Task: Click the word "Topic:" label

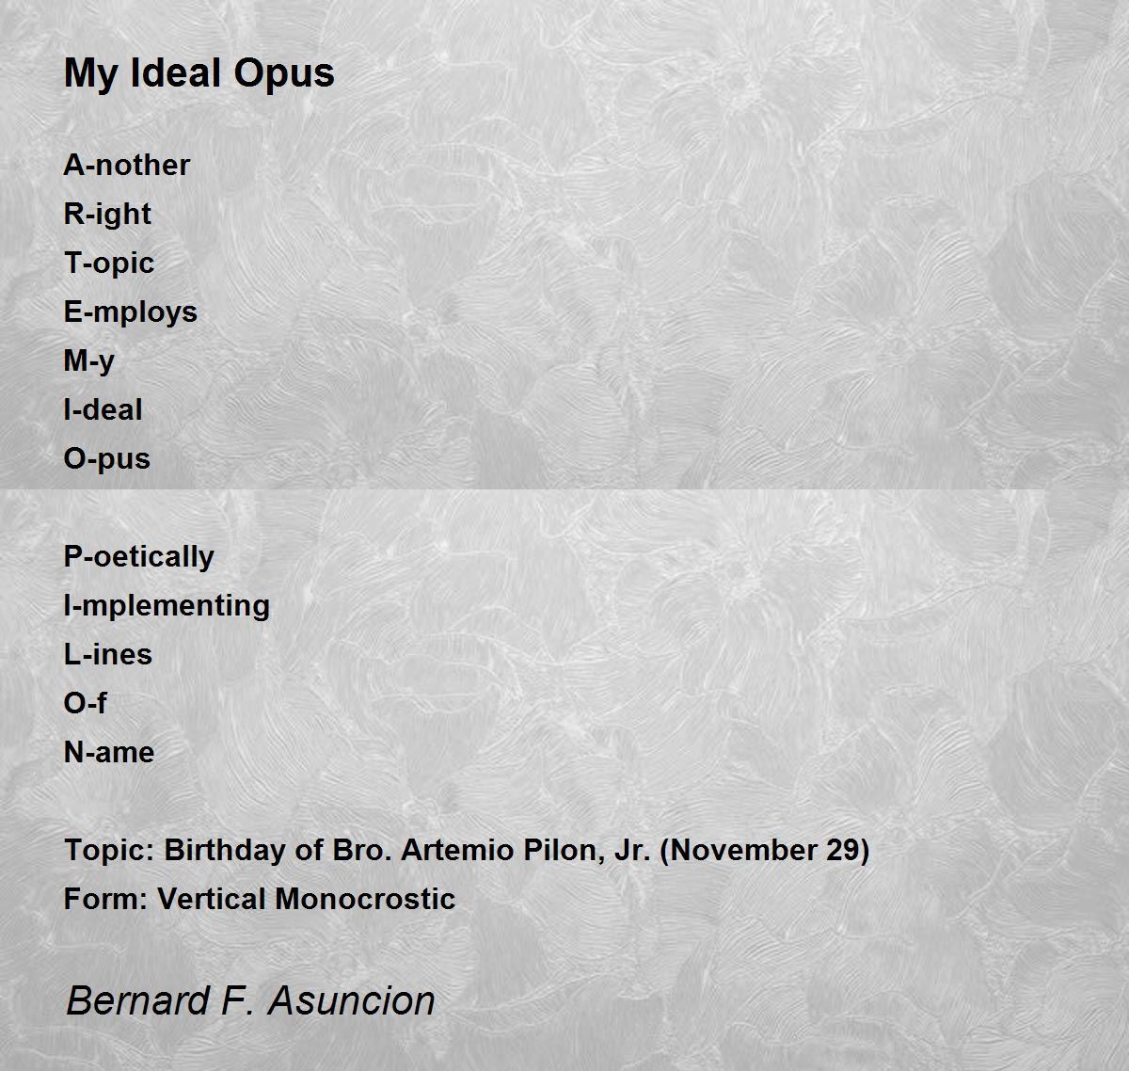Action: tap(108, 851)
